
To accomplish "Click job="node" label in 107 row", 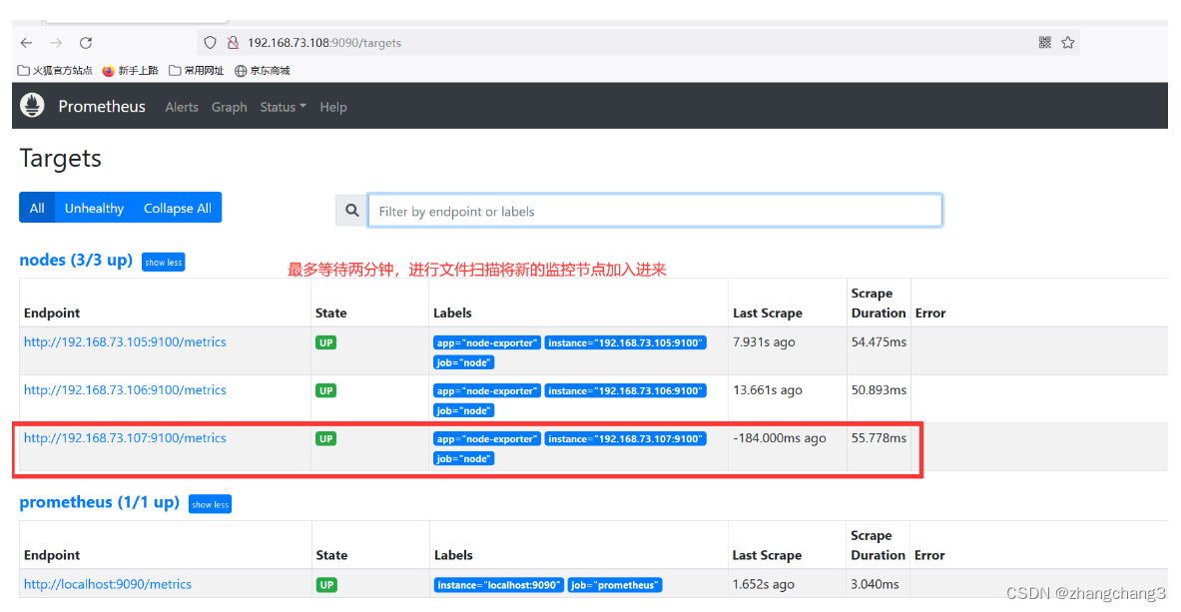I will (464, 459).
